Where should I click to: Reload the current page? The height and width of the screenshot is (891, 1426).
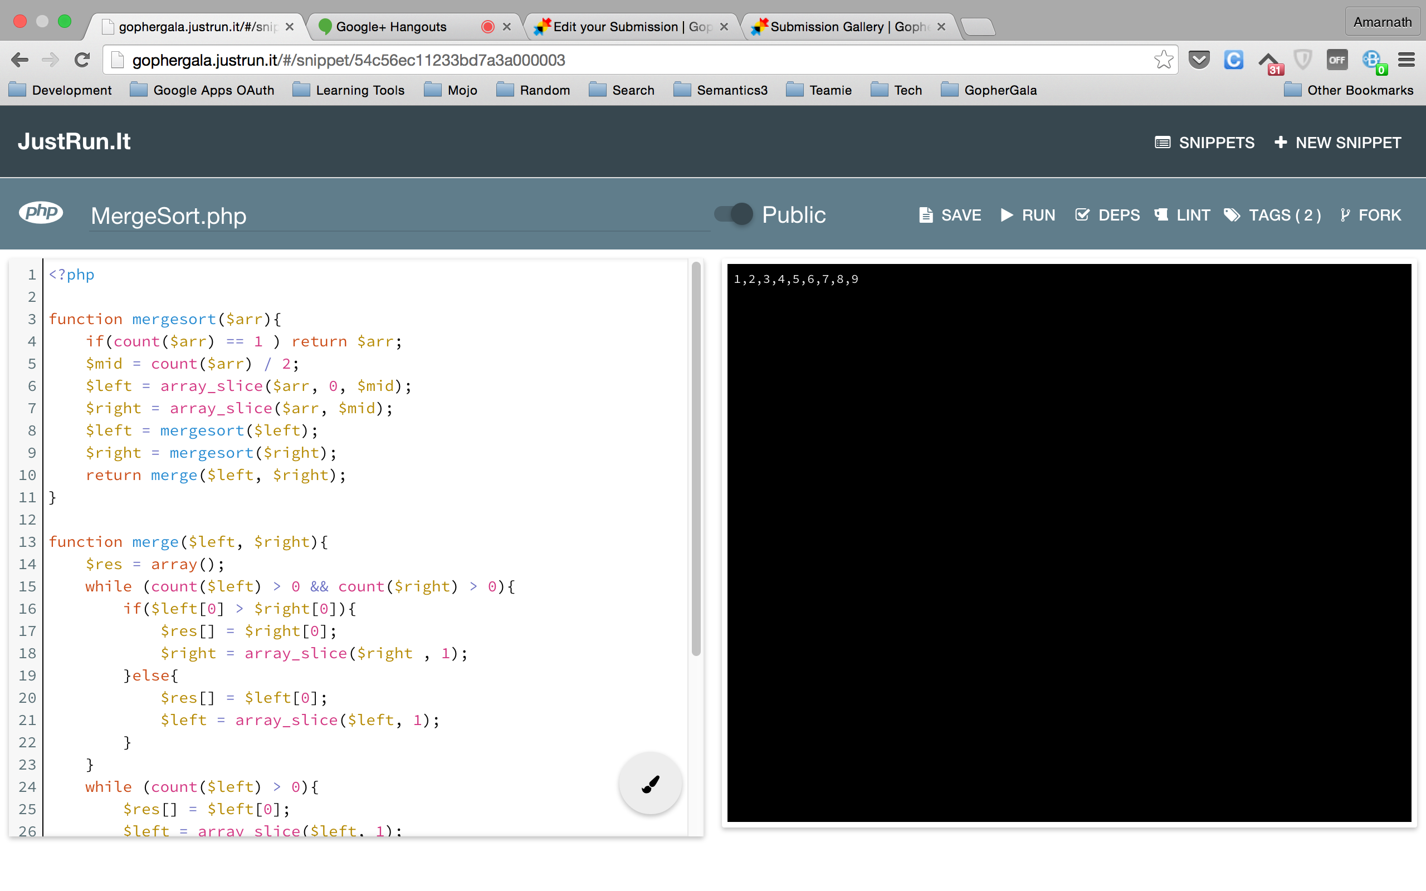point(82,60)
